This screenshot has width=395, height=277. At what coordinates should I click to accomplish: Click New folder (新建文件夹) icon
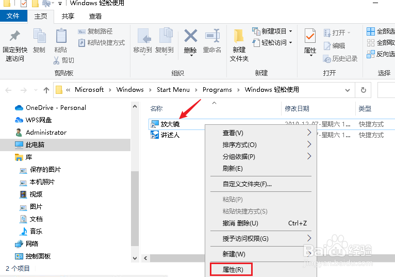[239, 36]
